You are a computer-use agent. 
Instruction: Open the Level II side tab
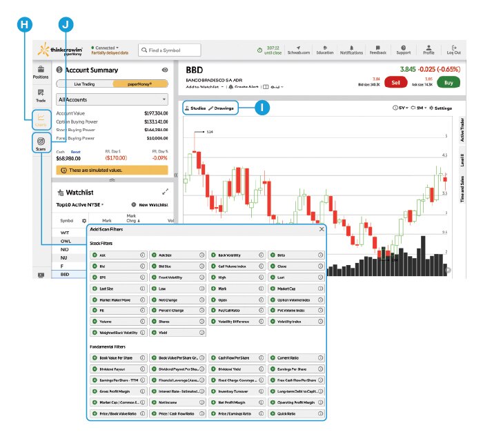462,160
